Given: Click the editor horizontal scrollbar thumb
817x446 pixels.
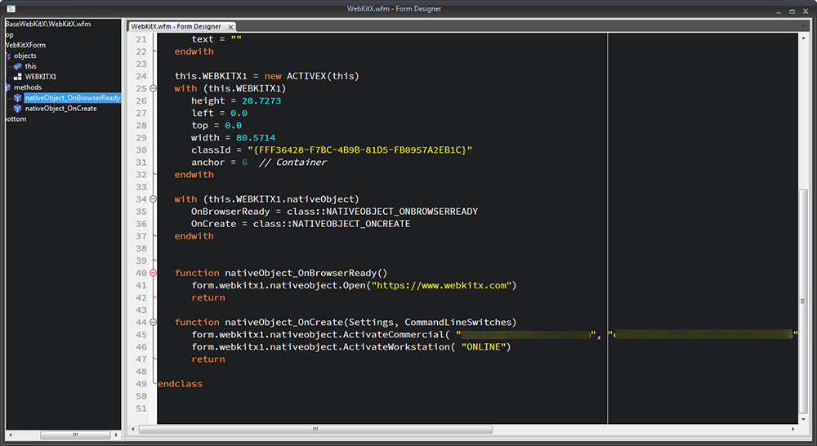Looking at the screenshot, I should coord(315,429).
